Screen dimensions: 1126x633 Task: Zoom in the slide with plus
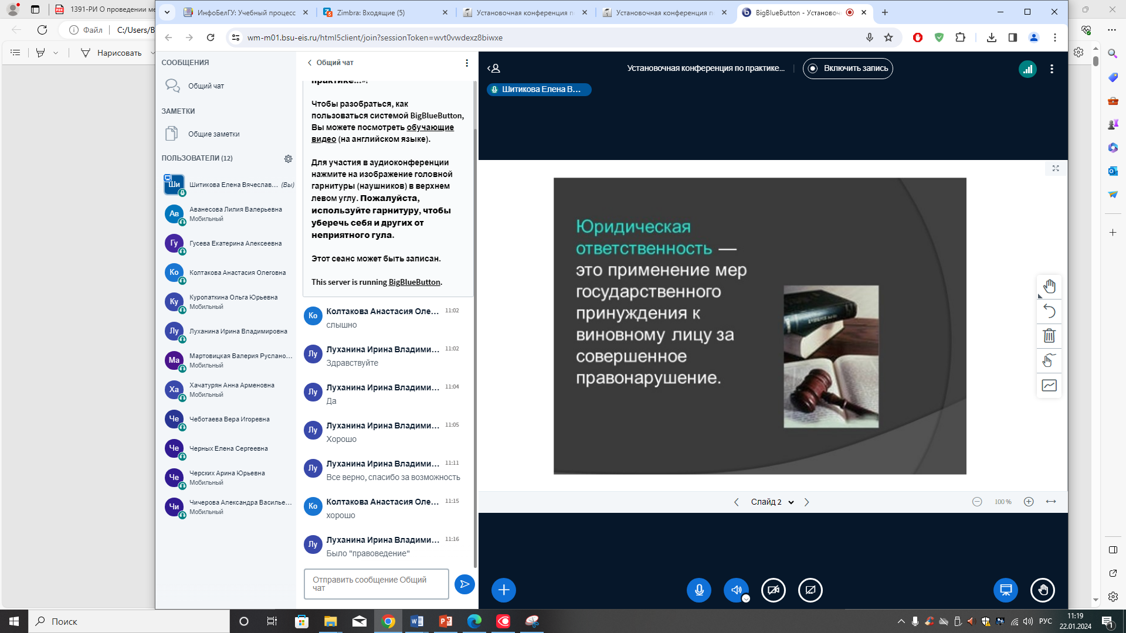(x=1029, y=502)
